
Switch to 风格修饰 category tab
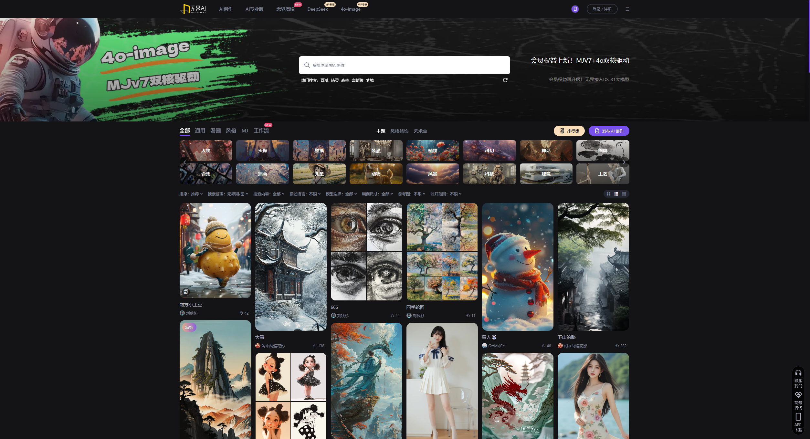tap(399, 131)
